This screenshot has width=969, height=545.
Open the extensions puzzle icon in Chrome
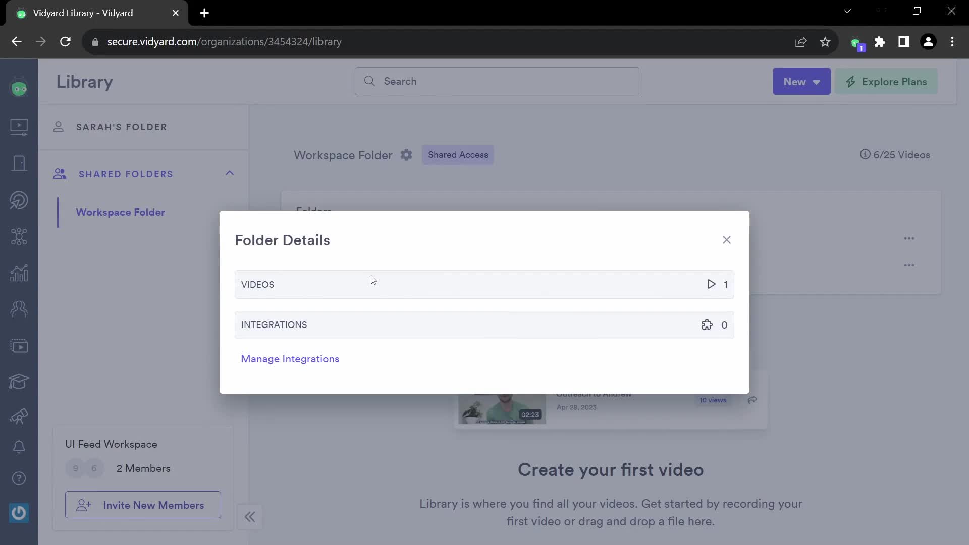pos(880,42)
